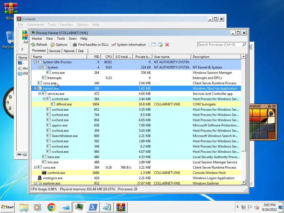284x213 pixels.
Task: Select the lsass.exe process
Action: click(x=136, y=157)
